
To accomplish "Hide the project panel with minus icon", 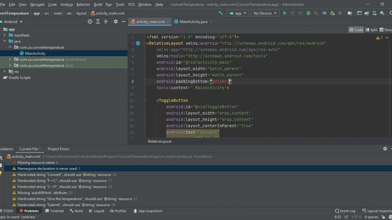I will click(124, 22).
